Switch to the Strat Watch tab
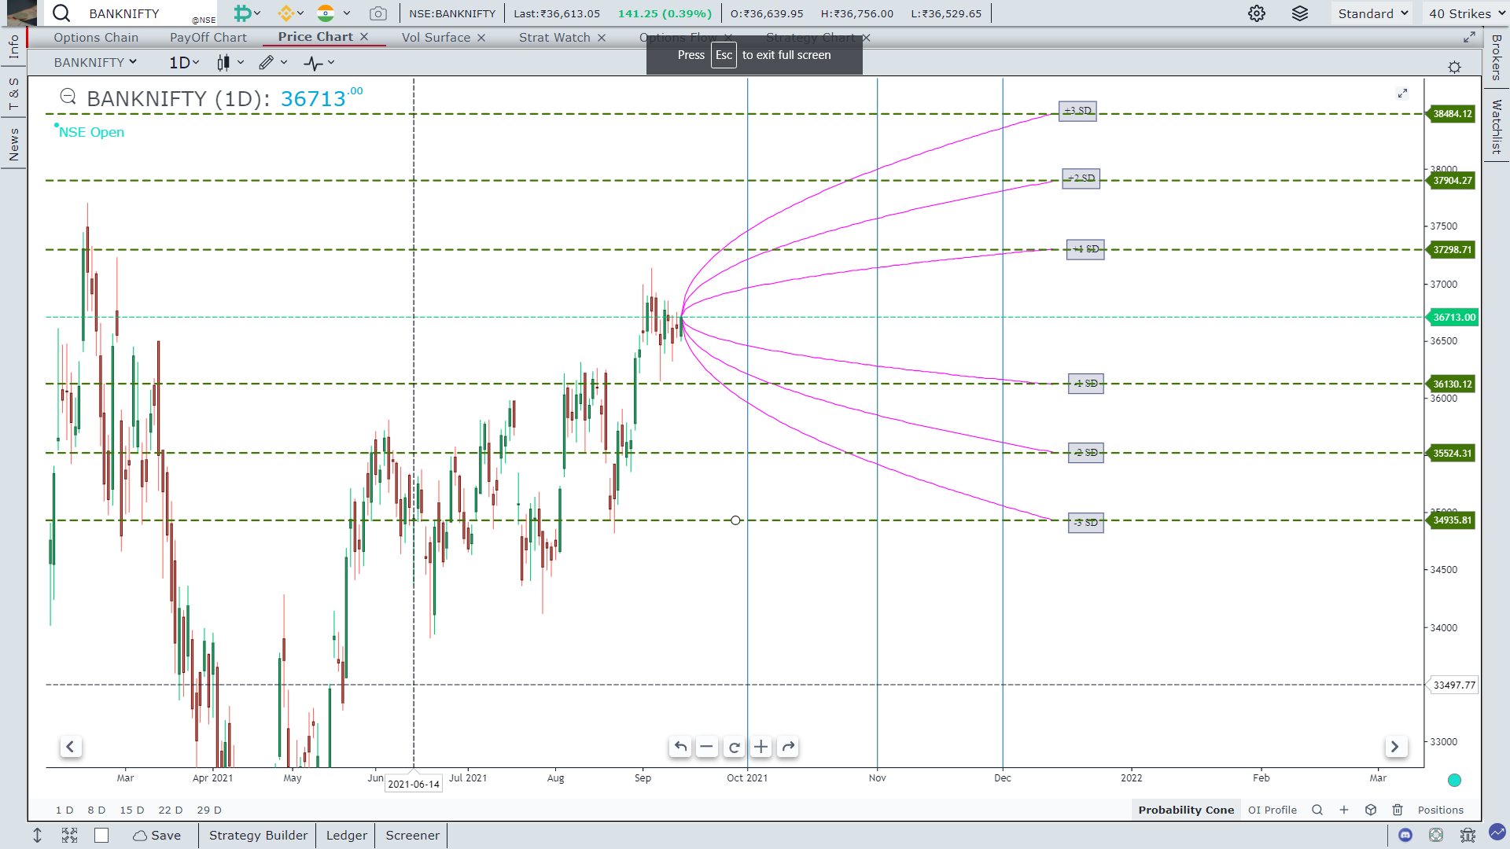This screenshot has width=1510, height=849. (554, 38)
